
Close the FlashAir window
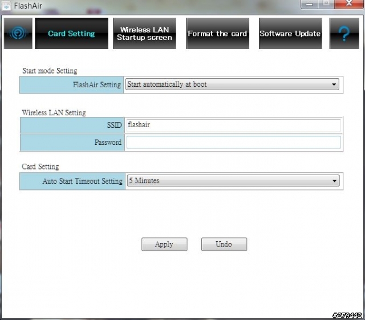(x=348, y=4)
